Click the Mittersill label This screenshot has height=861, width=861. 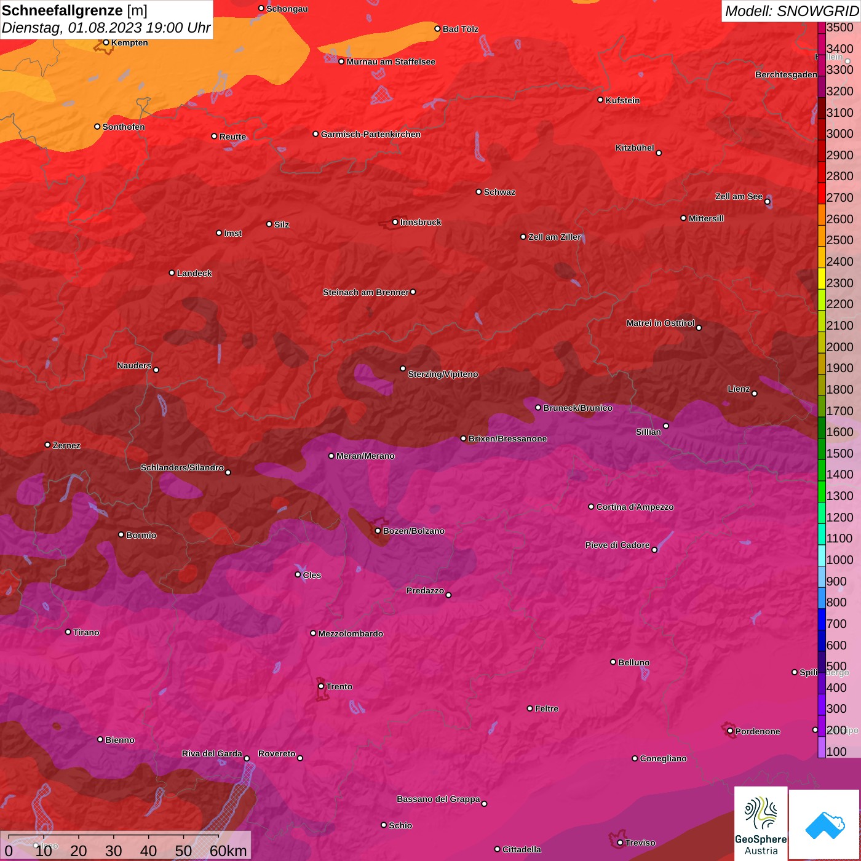706,218
